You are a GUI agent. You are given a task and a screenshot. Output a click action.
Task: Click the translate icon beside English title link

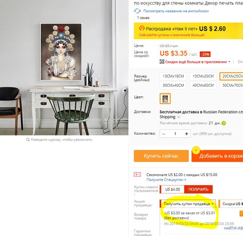[x=137, y=11]
